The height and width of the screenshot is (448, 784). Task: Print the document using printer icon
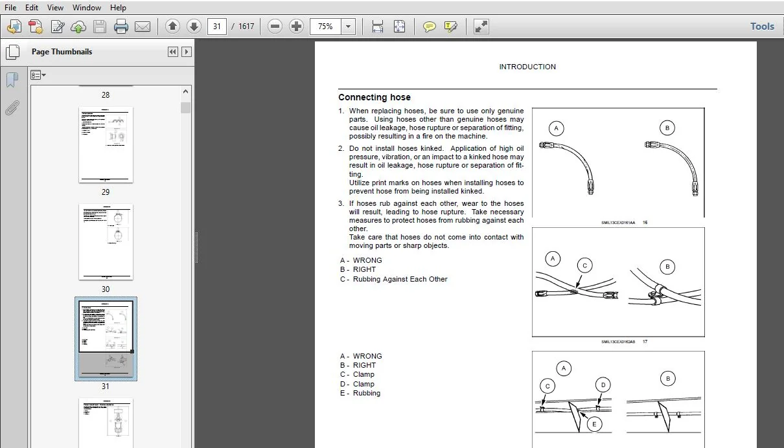tap(121, 27)
